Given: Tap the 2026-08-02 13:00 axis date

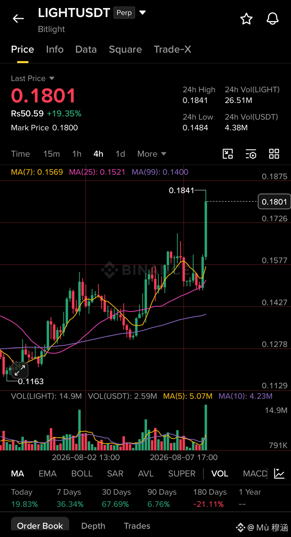Looking at the screenshot, I should (86, 457).
